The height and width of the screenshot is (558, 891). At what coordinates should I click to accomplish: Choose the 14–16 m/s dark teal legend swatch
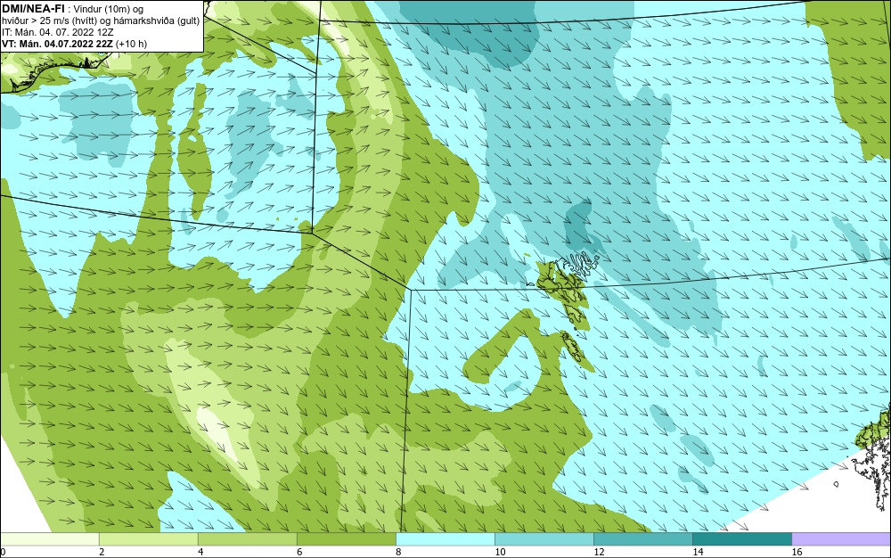click(742, 539)
